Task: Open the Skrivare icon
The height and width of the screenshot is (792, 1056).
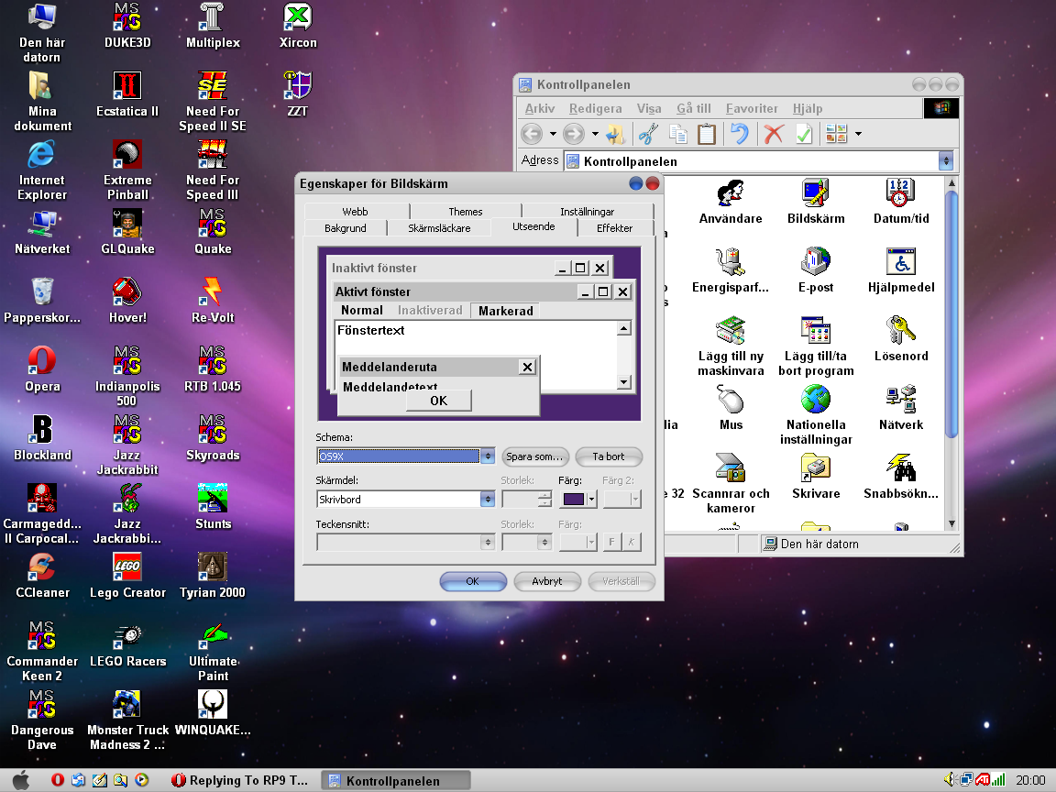Action: point(815,470)
